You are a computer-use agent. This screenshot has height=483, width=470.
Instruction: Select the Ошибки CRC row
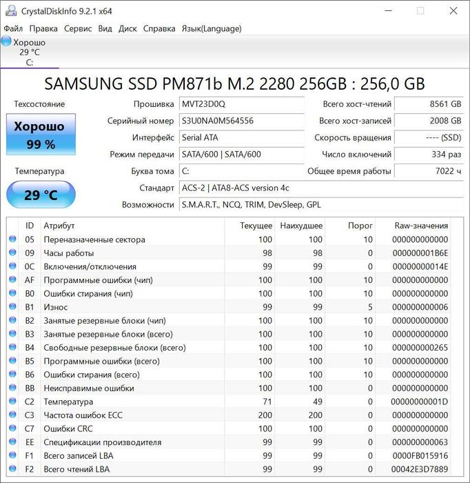click(x=229, y=428)
